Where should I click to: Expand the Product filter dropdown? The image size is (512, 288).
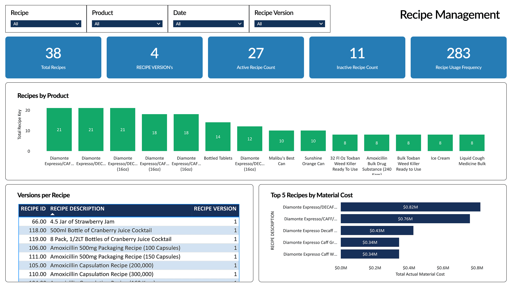tap(127, 24)
